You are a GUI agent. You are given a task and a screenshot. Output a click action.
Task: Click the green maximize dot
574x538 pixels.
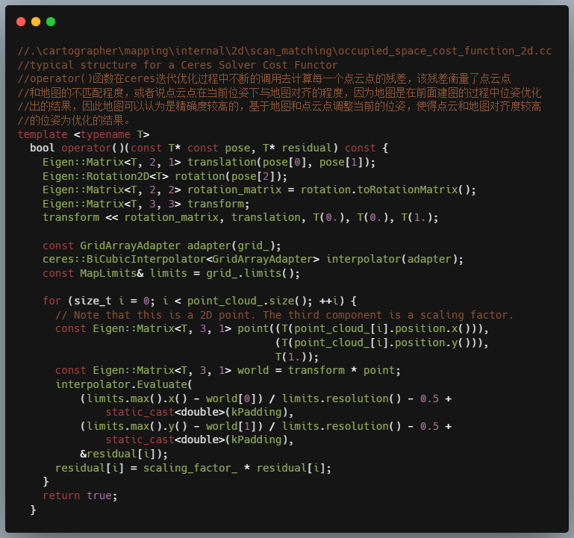coord(51,22)
